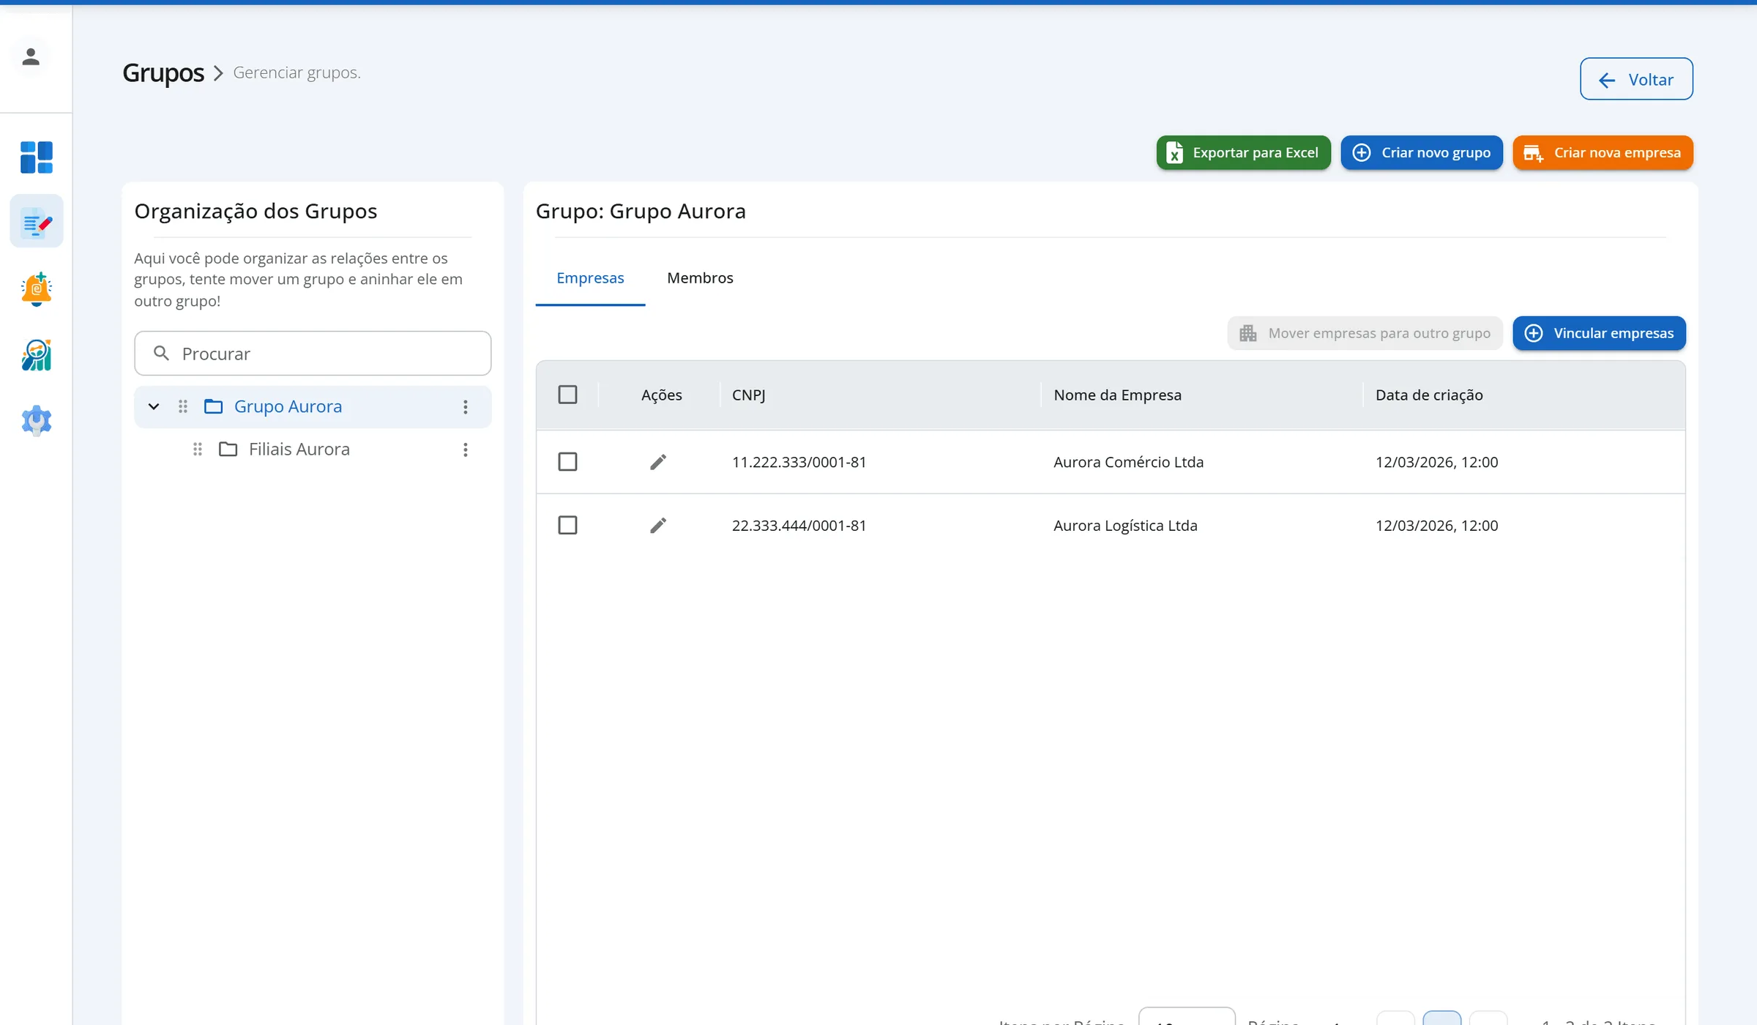The height and width of the screenshot is (1025, 1757).
Task: Click Criar nova empresa
Action: coord(1603,152)
